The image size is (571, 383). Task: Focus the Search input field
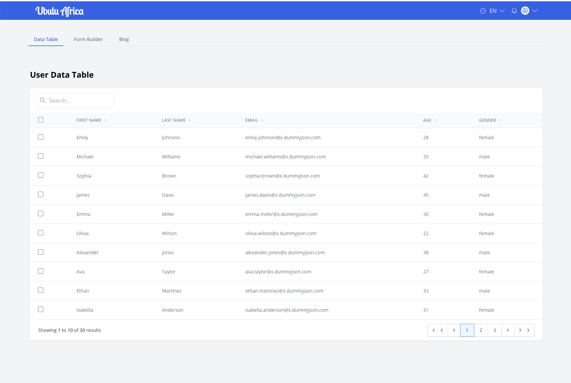click(75, 101)
